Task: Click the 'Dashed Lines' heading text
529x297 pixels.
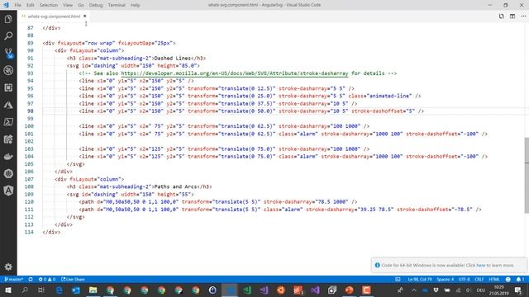Action: pos(173,59)
